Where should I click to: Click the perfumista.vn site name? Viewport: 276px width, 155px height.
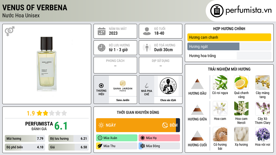tap(248, 10)
